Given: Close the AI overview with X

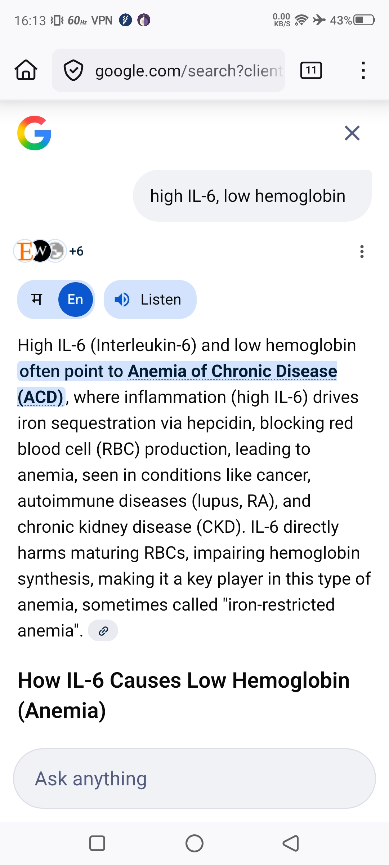Looking at the screenshot, I should pos(352,133).
